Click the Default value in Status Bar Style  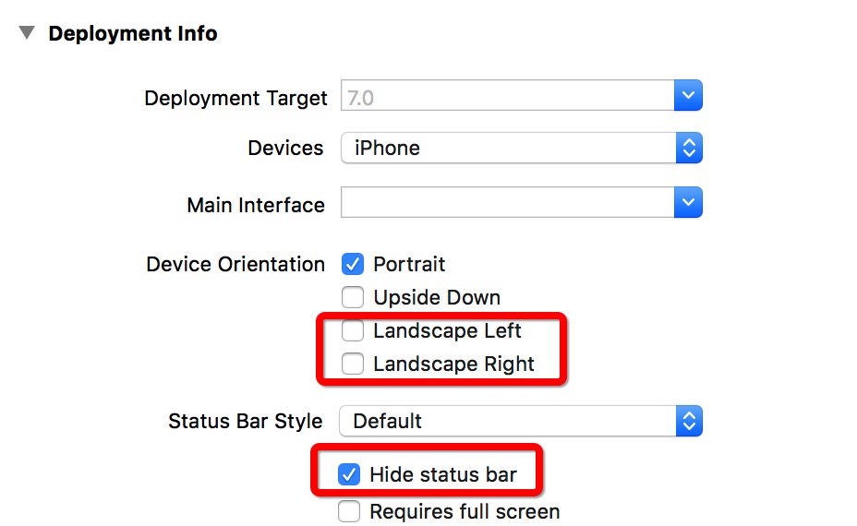tap(387, 421)
